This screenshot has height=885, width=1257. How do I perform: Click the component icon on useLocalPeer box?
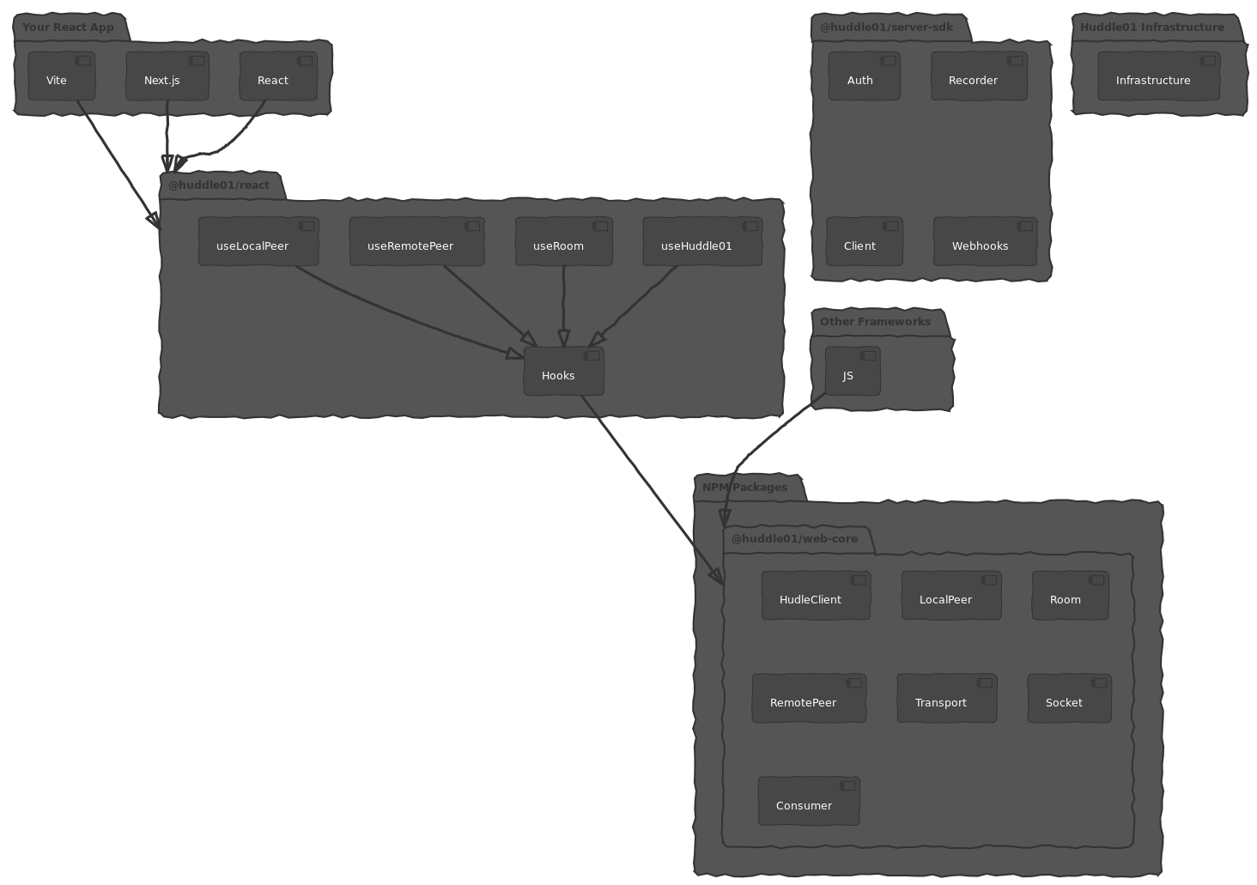pyautogui.click(x=307, y=227)
